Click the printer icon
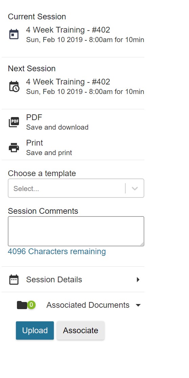This screenshot has height=378, width=189. click(14, 147)
